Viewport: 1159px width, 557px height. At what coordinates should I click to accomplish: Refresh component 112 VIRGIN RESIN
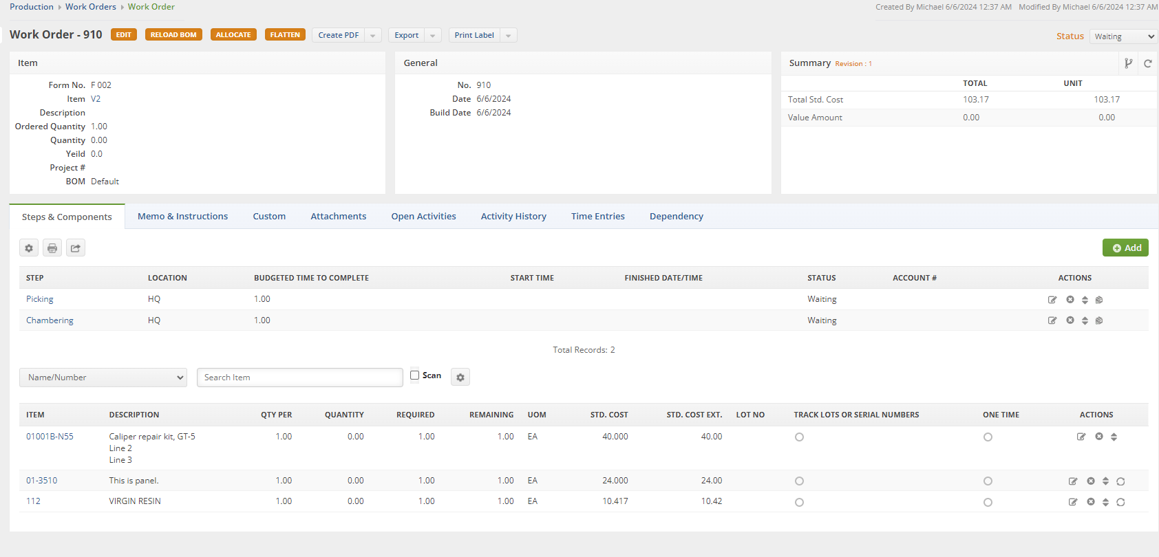coord(1120,502)
